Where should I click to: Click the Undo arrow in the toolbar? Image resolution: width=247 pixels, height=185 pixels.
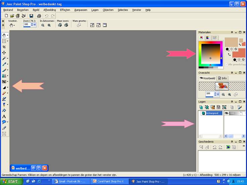coord(46,16)
